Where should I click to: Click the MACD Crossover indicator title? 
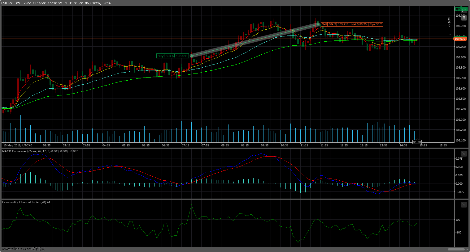pos(40,151)
